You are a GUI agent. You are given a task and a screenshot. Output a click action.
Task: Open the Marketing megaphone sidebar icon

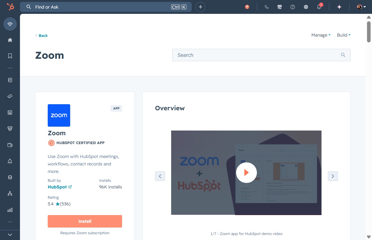[10, 96]
